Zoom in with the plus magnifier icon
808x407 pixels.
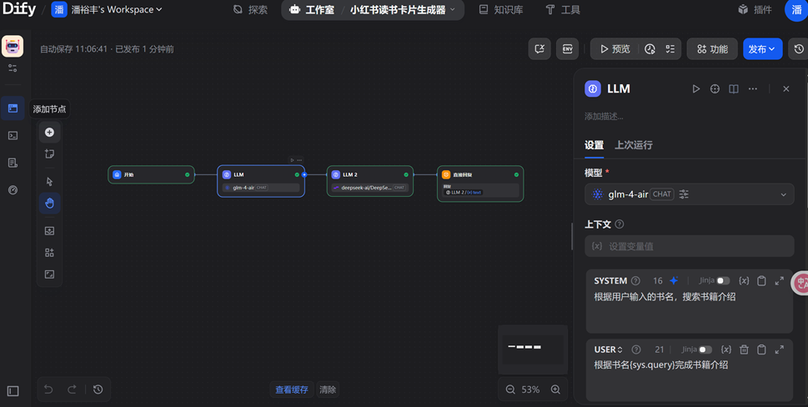tap(555, 389)
